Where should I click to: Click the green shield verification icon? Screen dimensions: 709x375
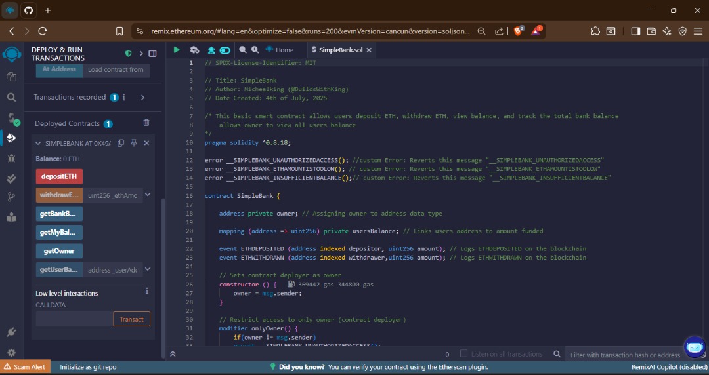point(129,53)
